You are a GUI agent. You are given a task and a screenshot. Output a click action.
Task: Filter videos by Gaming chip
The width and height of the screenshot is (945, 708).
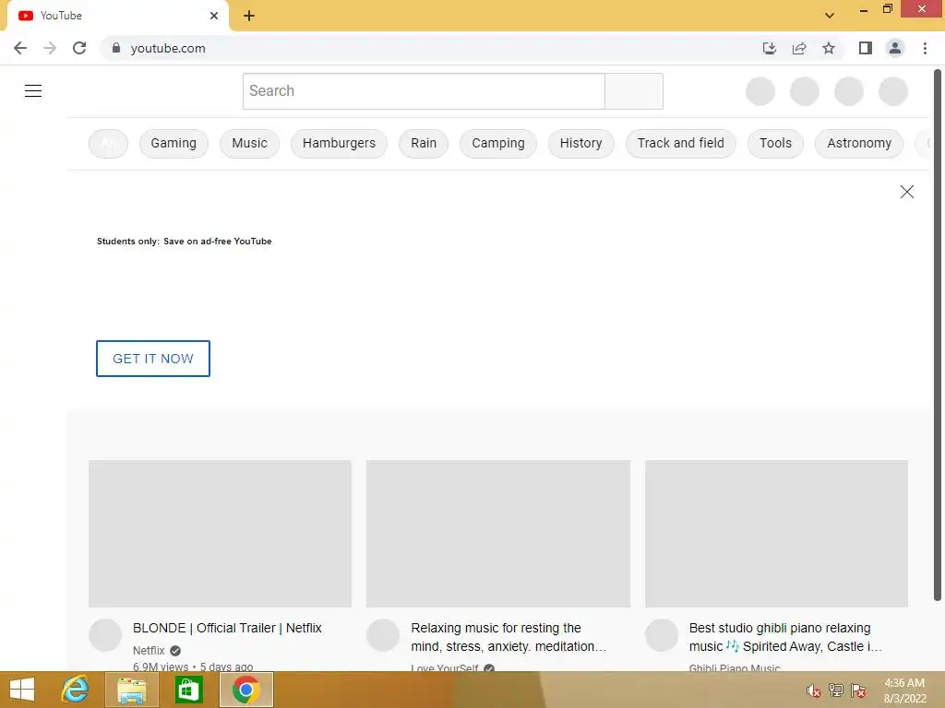click(173, 143)
